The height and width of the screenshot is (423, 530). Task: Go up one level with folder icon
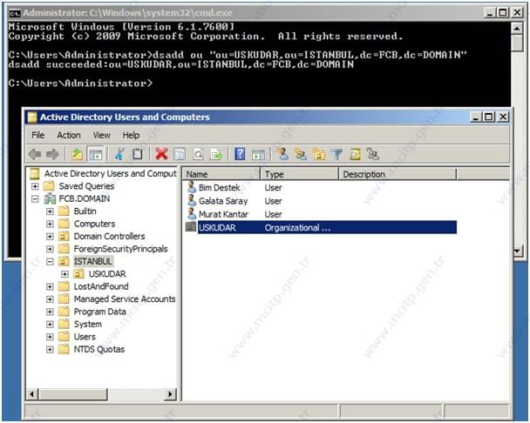[77, 154]
